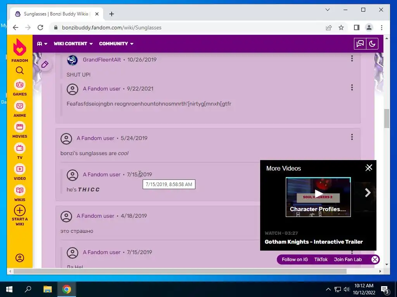Screen dimensions: 397x297
Task: Open the volume control in the tray
Action: tap(347, 289)
